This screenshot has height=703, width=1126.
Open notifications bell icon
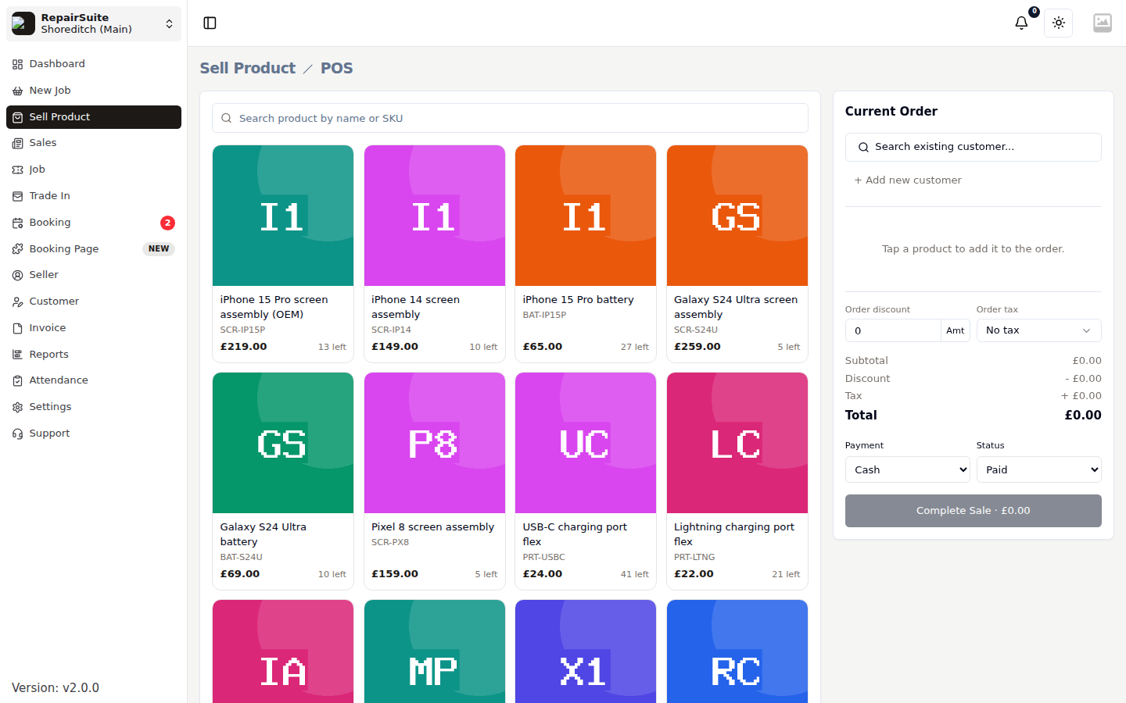click(x=1021, y=23)
